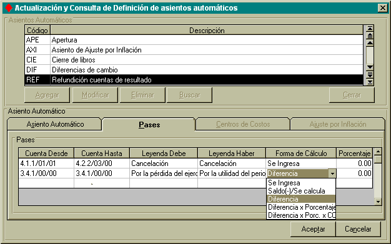391x244 pixels.
Task: Click the 'Se Ingresa' cell in first row
Action: pyautogui.click(x=301, y=163)
